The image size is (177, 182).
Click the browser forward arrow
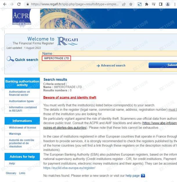(12, 4)
